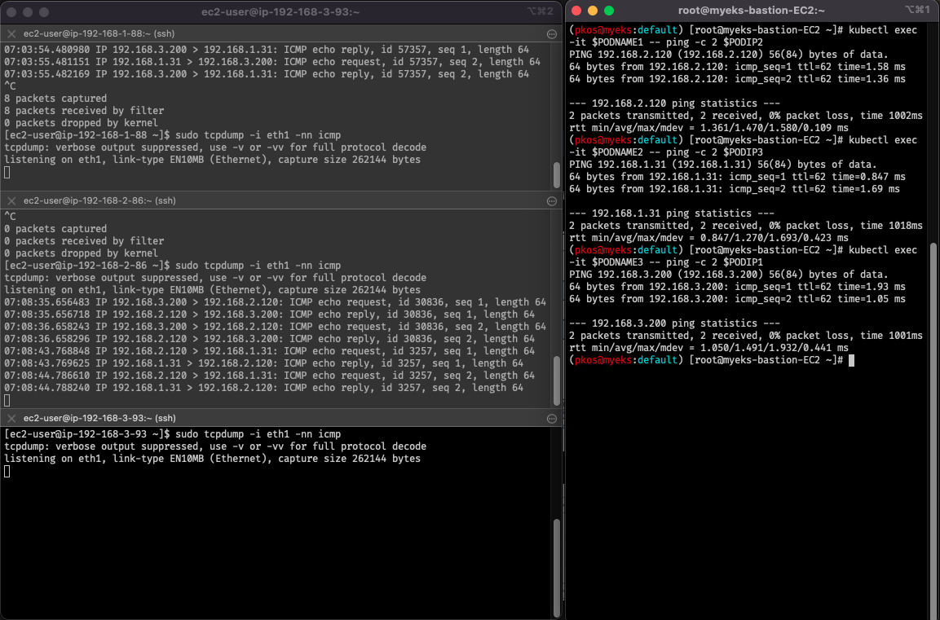Click line timestamped 07:08:44.786610

tap(269, 376)
